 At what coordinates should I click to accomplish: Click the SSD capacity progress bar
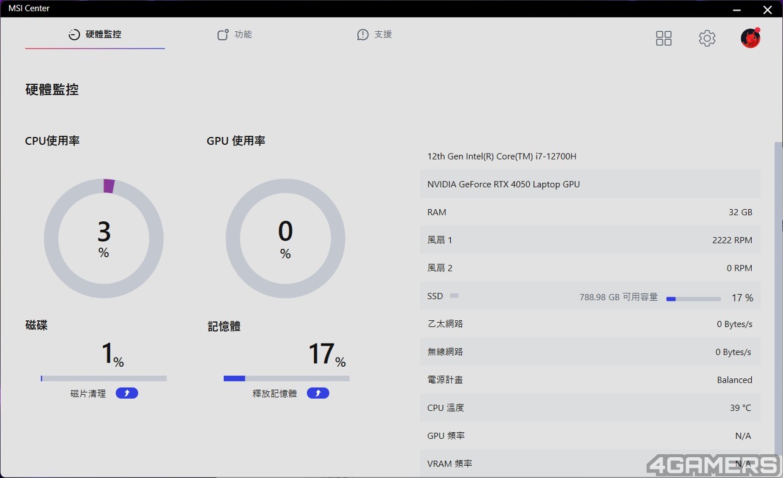[x=694, y=299]
